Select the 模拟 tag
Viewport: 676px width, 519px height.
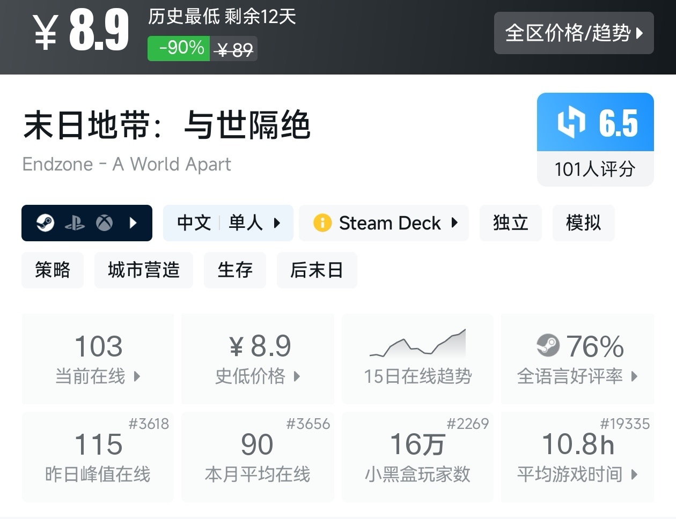click(x=583, y=223)
